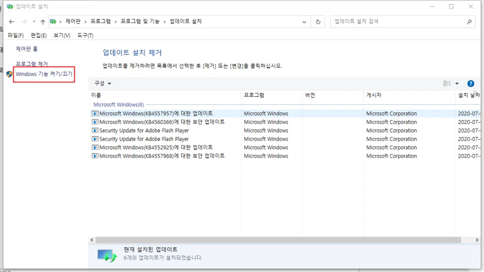Image resolution: width=484 pixels, height=272 pixels.
Task: Click the installed updates icon in details pane
Action: click(x=107, y=255)
